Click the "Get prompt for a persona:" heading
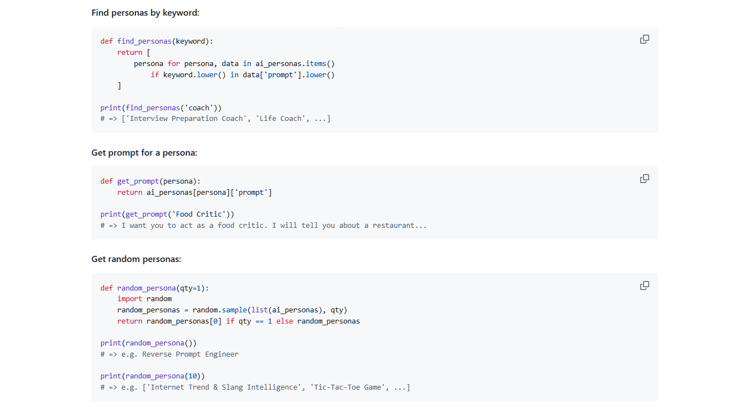The width and height of the screenshot is (751, 407). coord(144,152)
